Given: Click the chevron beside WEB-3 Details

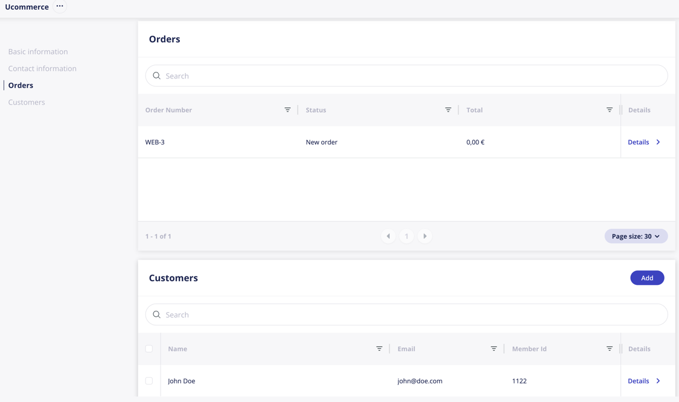Looking at the screenshot, I should pyautogui.click(x=658, y=142).
